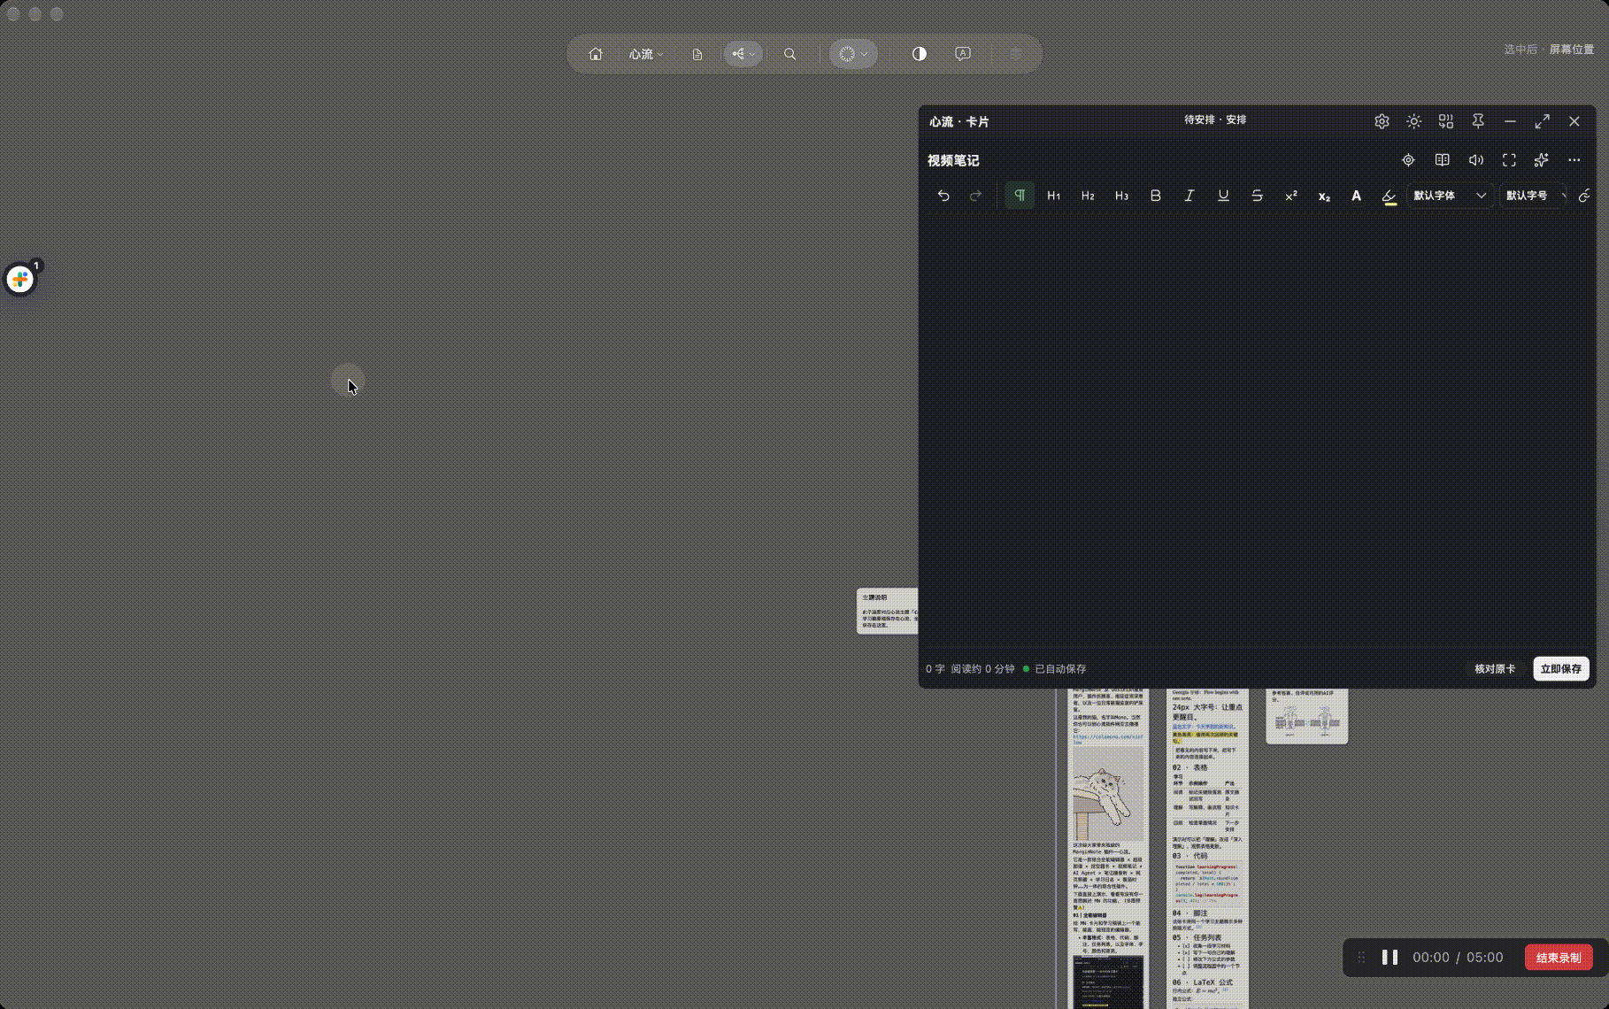The height and width of the screenshot is (1009, 1609).
Task: Click 立即保存 button
Action: click(1561, 668)
